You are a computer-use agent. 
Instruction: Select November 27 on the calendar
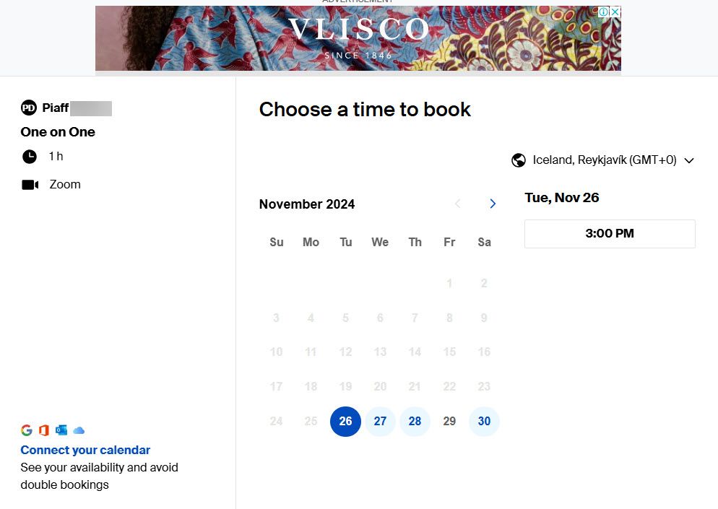point(380,421)
